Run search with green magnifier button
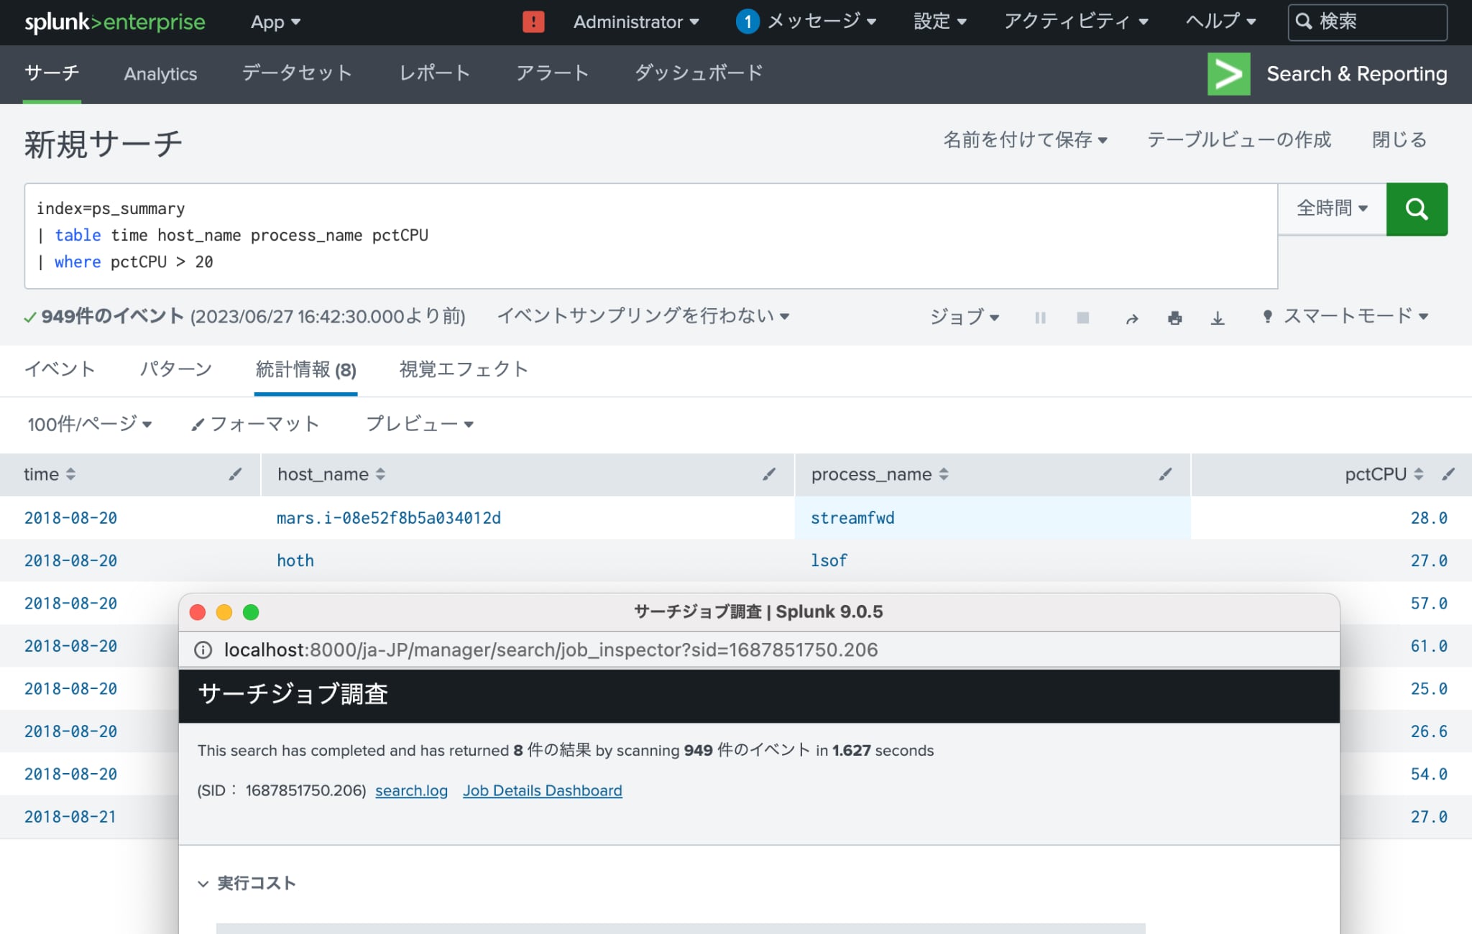 [1416, 209]
